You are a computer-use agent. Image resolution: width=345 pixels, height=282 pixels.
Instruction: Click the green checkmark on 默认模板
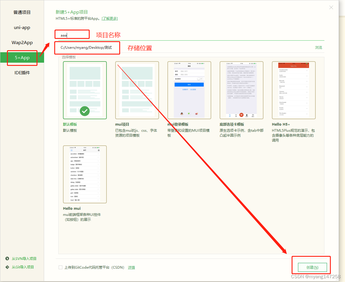(85, 111)
